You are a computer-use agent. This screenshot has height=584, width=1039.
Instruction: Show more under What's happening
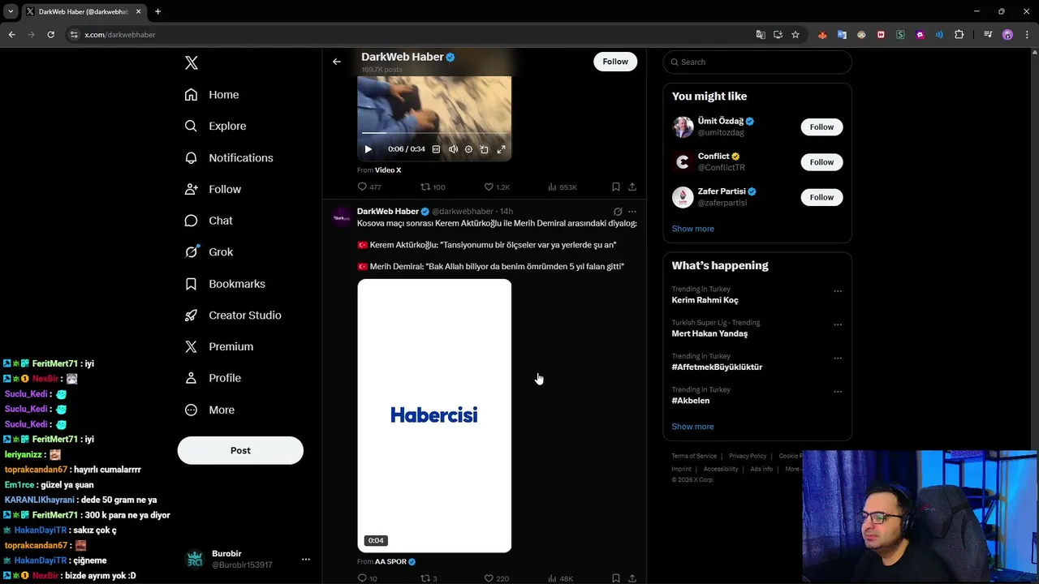[692, 427]
